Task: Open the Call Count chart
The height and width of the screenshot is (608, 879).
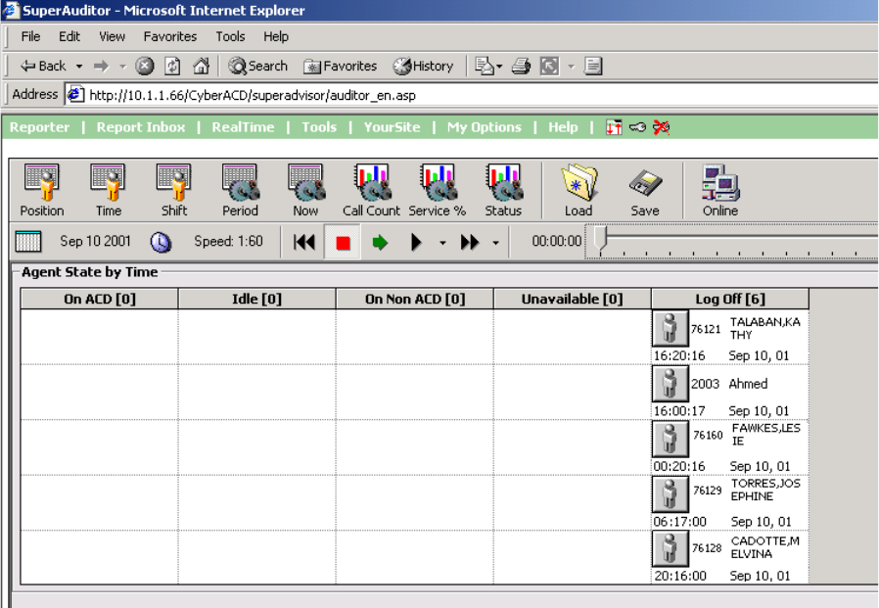Action: tap(371, 190)
